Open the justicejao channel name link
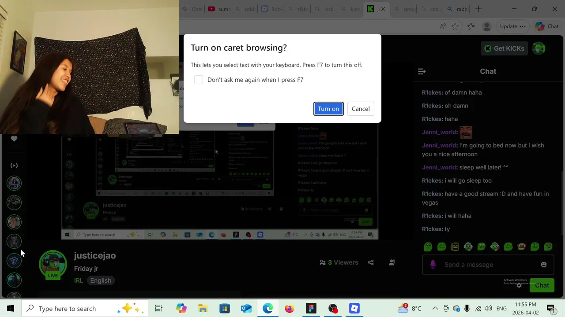Image resolution: width=565 pixels, height=317 pixels. pos(95,255)
